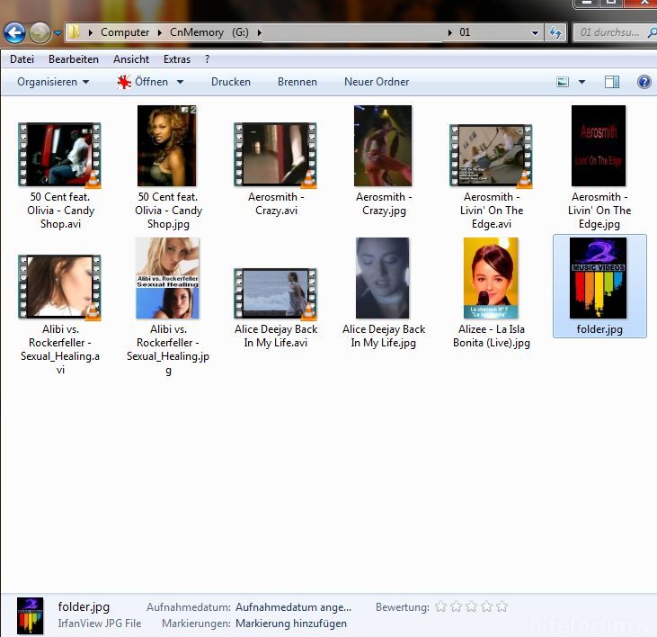Image resolution: width=657 pixels, height=637 pixels.
Task: Click the Neuer Ordner button
Action: (x=377, y=82)
